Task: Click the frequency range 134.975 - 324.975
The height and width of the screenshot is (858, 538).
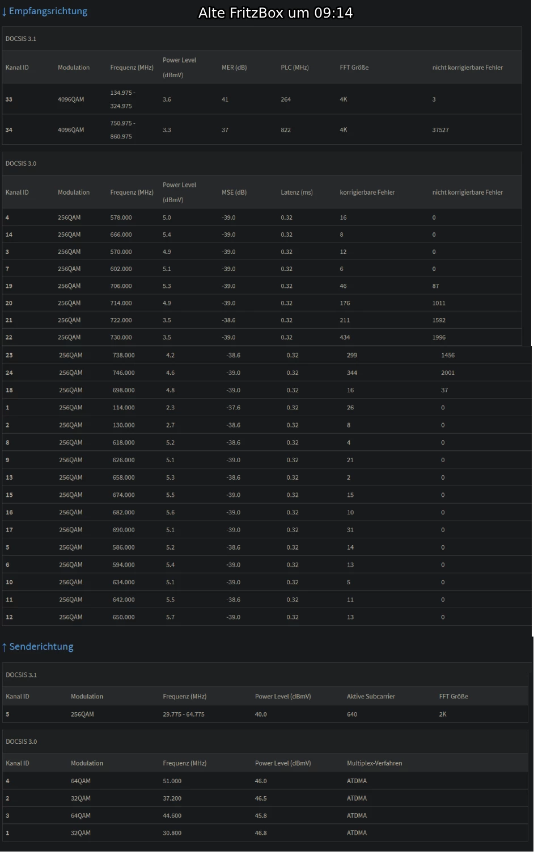Action: click(x=122, y=99)
